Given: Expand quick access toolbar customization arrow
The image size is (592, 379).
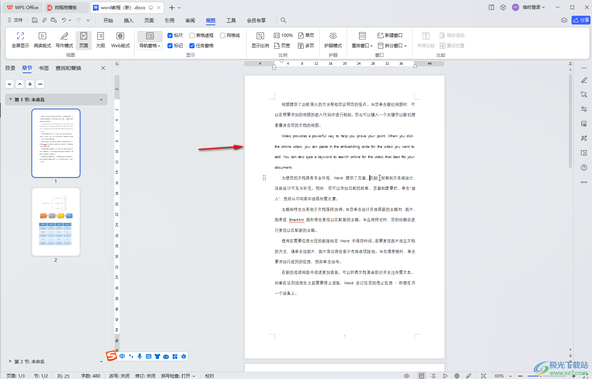Looking at the screenshot, I should [88, 20].
